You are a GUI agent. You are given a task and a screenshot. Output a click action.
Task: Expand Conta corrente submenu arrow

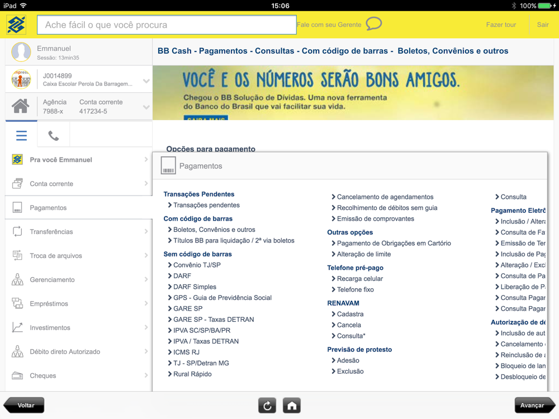[146, 183]
